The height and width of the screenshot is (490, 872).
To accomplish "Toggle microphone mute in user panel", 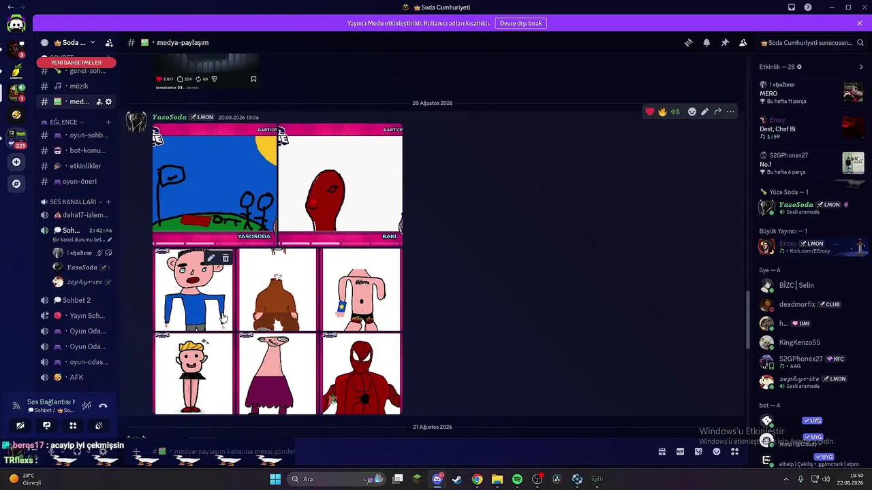I will (x=50, y=451).
